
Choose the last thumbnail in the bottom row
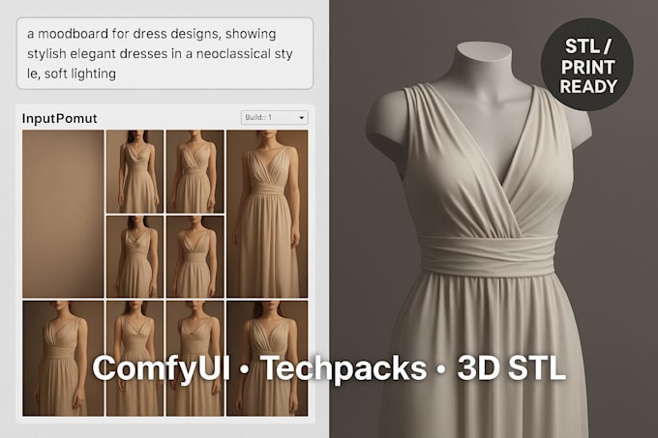tap(267, 359)
